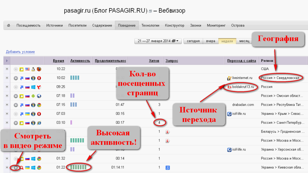The image size is (308, 173).
Task: Open the date range picker 21—27 января 2014
Action: (158, 41)
